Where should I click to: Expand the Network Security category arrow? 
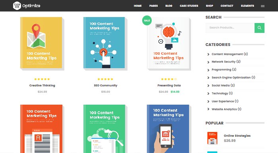pyautogui.click(x=208, y=62)
